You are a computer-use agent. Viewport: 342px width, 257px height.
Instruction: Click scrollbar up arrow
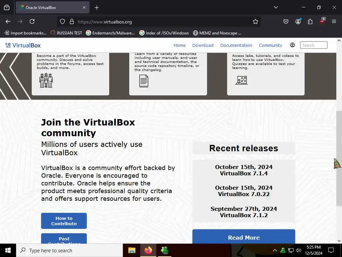click(x=339, y=40)
